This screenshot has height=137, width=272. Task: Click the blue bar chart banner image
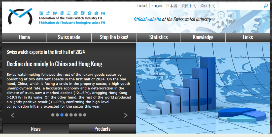coord(203,88)
